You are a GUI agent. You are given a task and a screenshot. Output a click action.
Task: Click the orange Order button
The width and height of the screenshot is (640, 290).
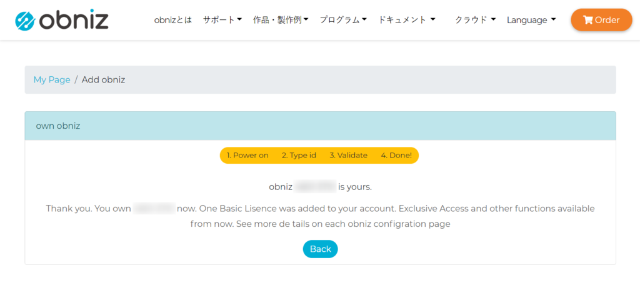pos(601,19)
